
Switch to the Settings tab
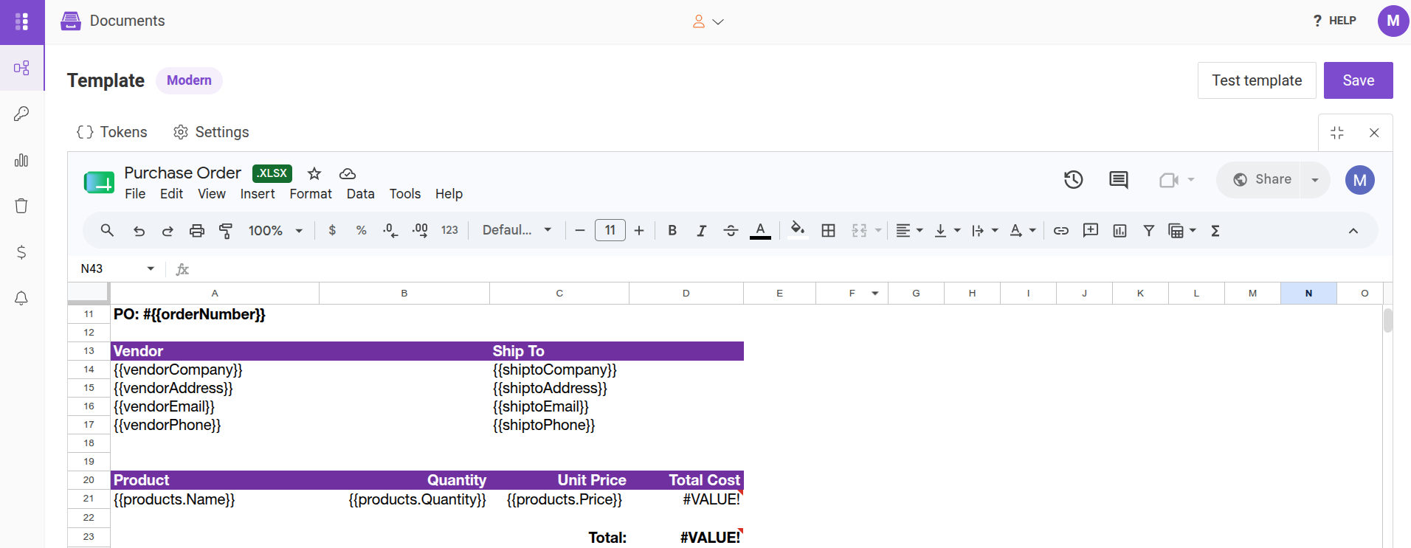coord(211,132)
